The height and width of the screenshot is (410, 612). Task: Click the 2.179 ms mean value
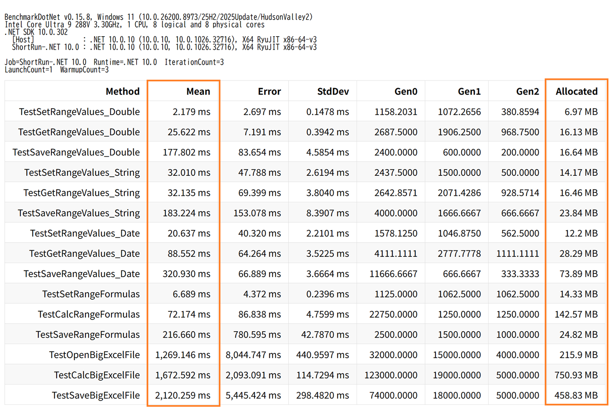tap(192, 112)
